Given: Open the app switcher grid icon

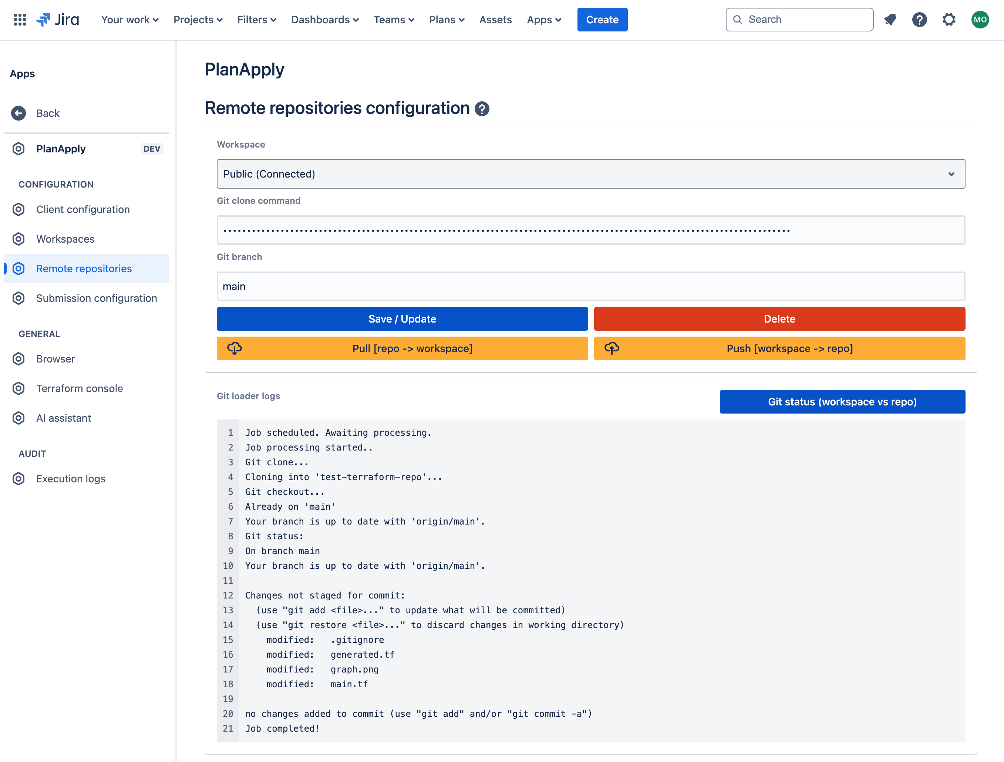Looking at the screenshot, I should point(20,20).
